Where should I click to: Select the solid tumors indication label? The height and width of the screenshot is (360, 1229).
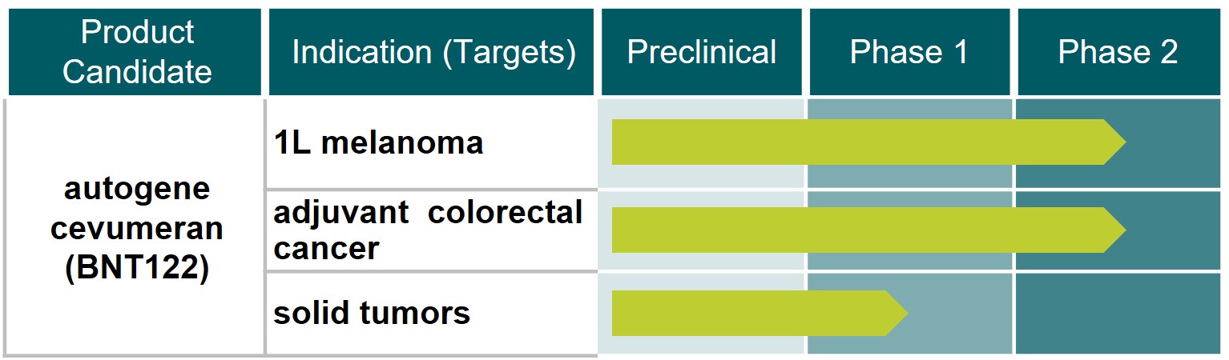coord(372,313)
